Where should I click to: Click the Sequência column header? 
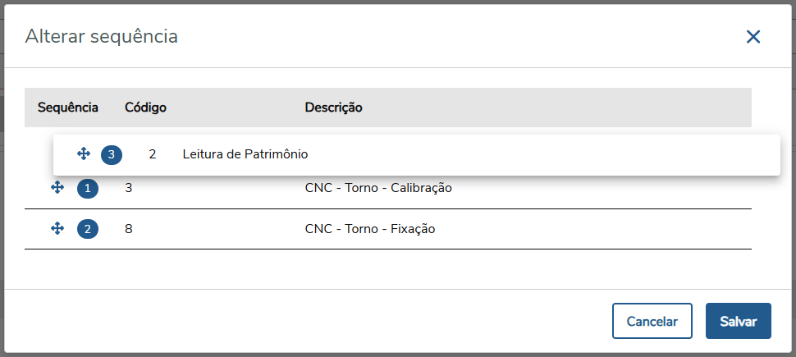[x=68, y=108]
